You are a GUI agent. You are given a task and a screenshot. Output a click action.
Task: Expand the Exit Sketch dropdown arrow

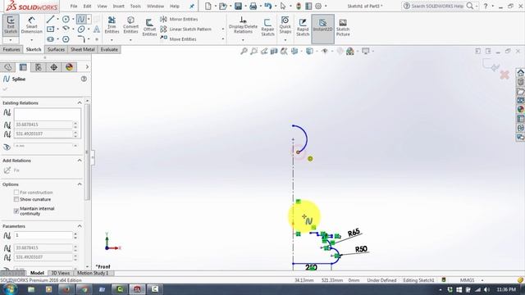tap(11, 40)
